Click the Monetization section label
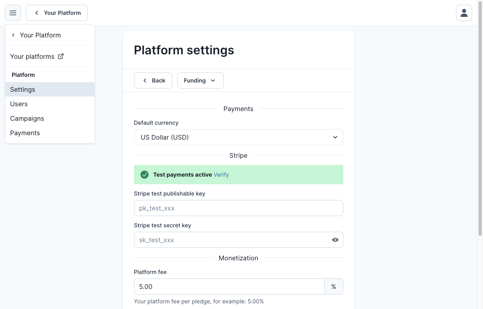The image size is (483, 309). [238, 258]
